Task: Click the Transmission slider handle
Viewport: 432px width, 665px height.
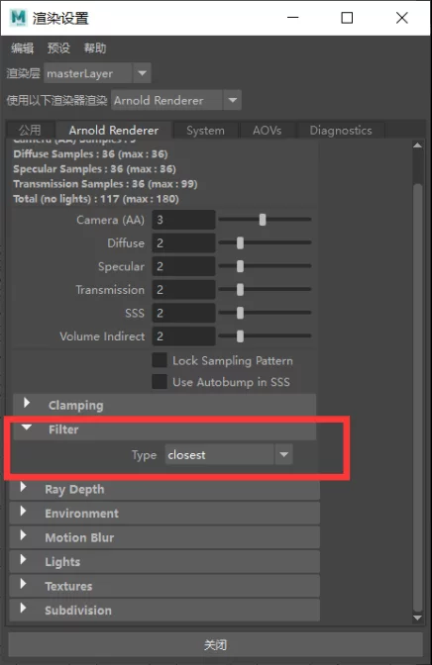Action: point(240,289)
